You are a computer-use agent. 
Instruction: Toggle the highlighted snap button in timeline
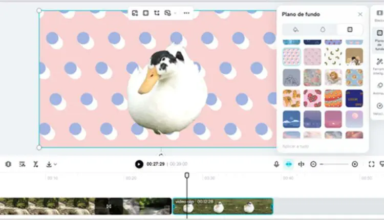pyautogui.click(x=289, y=164)
